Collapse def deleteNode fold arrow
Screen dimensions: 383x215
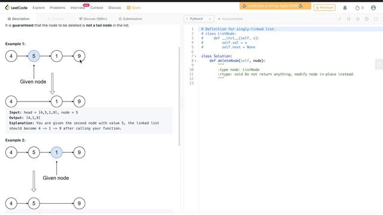[x=196, y=61]
